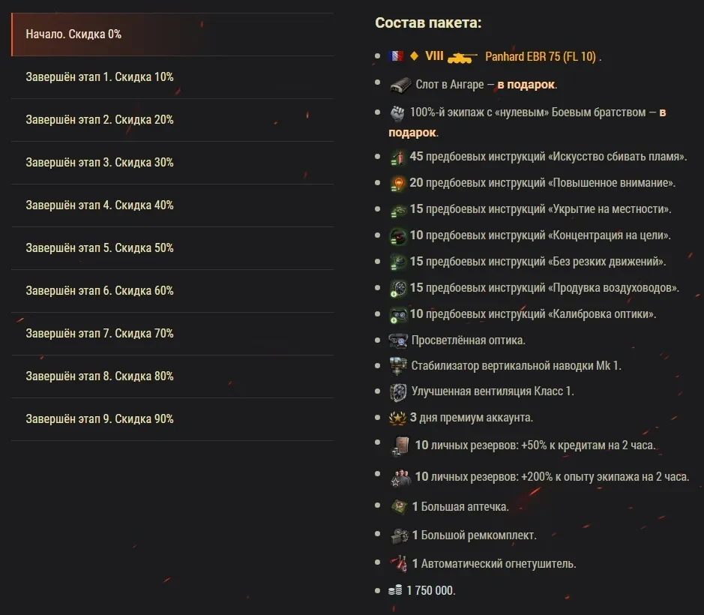
Task: Click the Hangar slot icon
Action: pyautogui.click(x=400, y=85)
